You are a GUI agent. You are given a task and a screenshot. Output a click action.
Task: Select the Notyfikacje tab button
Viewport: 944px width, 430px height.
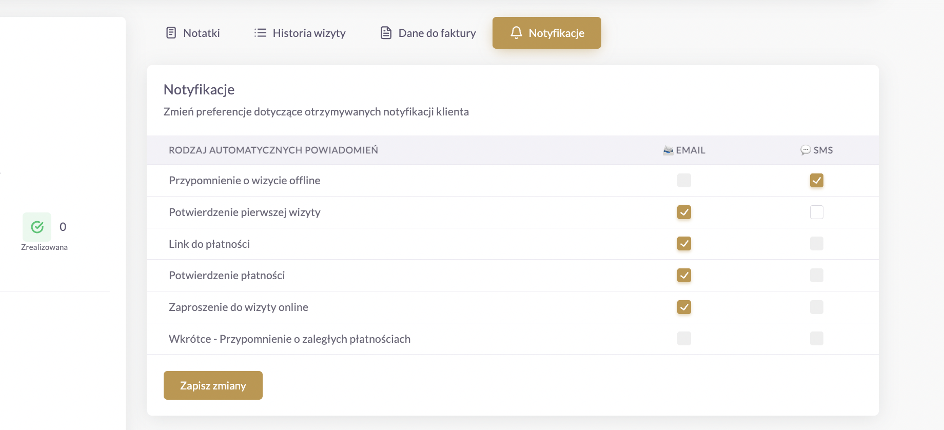(547, 33)
